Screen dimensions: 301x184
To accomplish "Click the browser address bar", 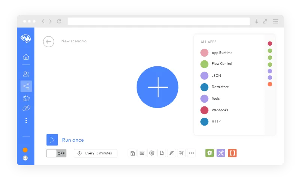I will (x=158, y=21).
